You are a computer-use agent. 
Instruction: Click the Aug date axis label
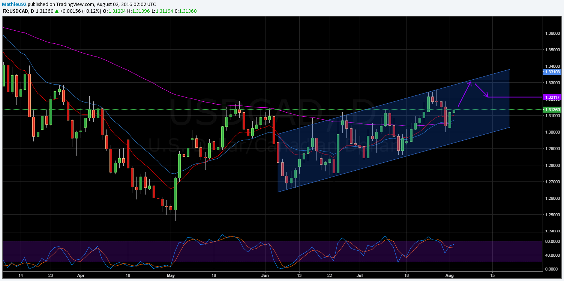pyautogui.click(x=450, y=275)
